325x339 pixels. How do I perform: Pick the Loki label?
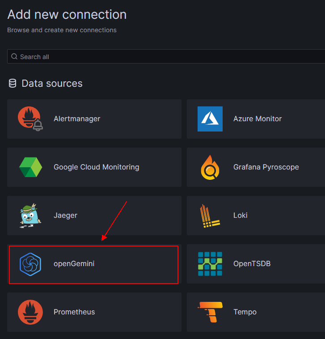tap(241, 215)
